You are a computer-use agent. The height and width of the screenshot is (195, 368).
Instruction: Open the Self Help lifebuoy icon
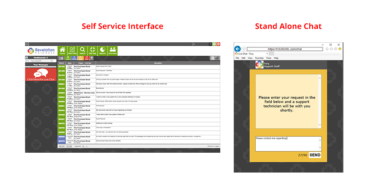[x=92, y=50]
